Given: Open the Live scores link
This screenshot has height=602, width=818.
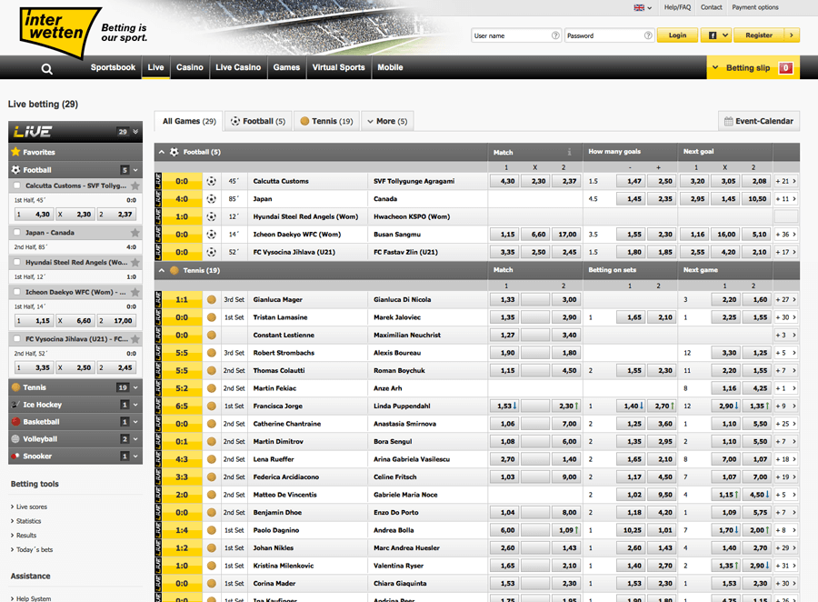Looking at the screenshot, I should tap(31, 507).
